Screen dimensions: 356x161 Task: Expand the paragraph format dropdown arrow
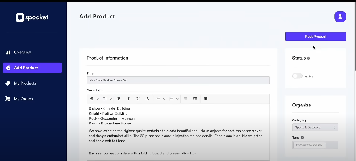(x=98, y=99)
